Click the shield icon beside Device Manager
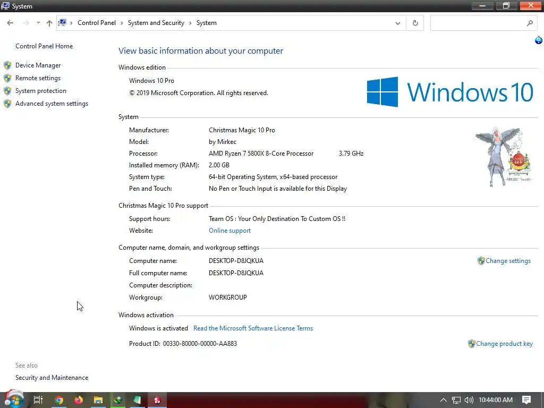This screenshot has width=544, height=408. pyautogui.click(x=7, y=65)
